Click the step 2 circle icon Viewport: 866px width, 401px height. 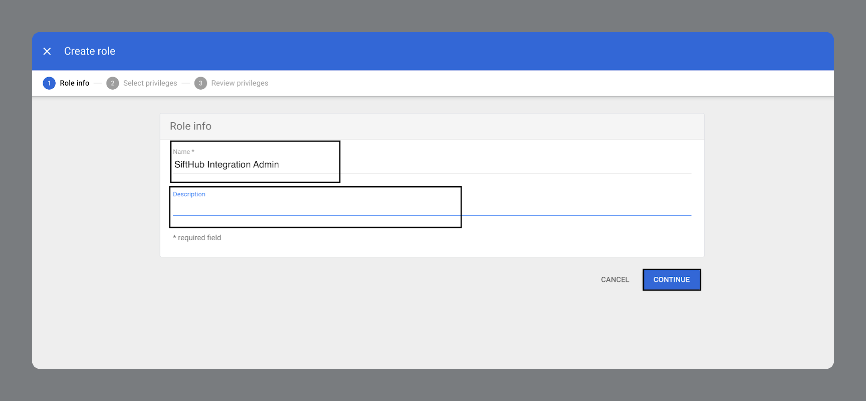pos(112,83)
